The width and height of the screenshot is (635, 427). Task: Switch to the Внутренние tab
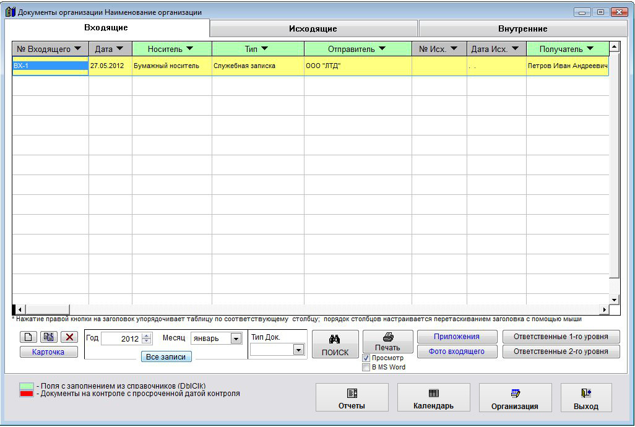tap(522, 29)
